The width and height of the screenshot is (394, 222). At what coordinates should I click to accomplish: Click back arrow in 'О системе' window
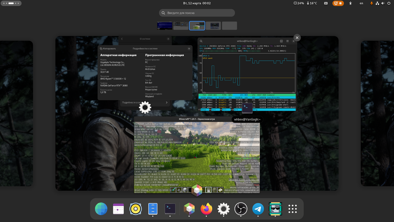pos(122,39)
